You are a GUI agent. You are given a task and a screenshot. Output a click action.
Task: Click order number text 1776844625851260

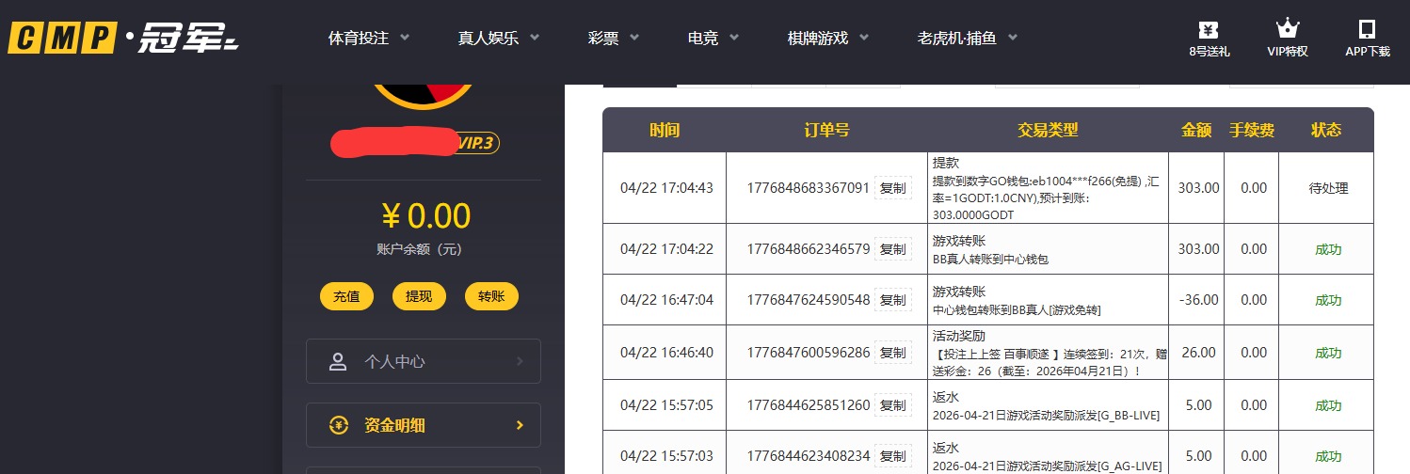click(808, 405)
